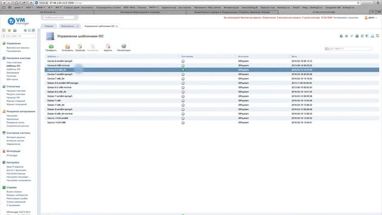
Task: Open Пользователи in the sidebar
Action: [14, 51]
